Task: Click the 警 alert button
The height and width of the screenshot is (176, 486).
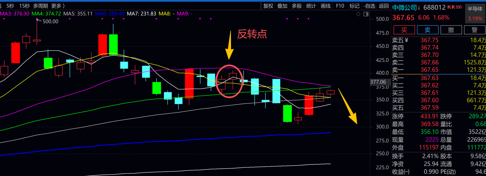Action: [475, 30]
